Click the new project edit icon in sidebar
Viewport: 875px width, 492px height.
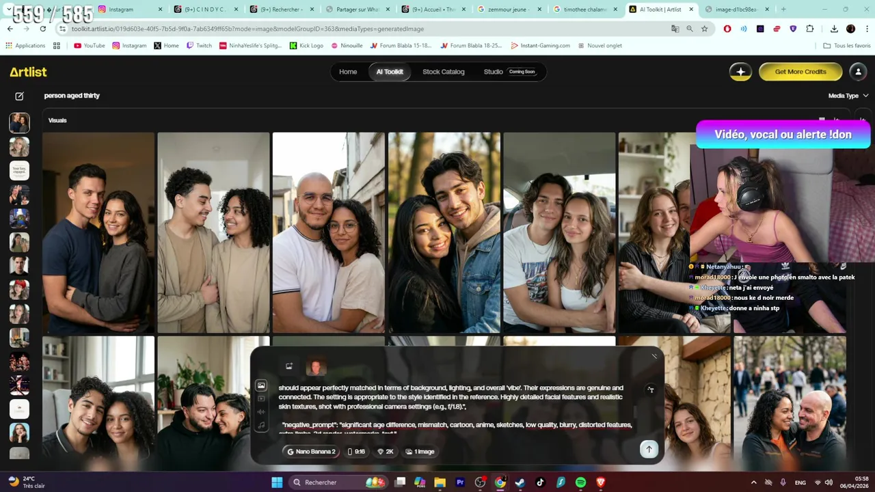19,96
